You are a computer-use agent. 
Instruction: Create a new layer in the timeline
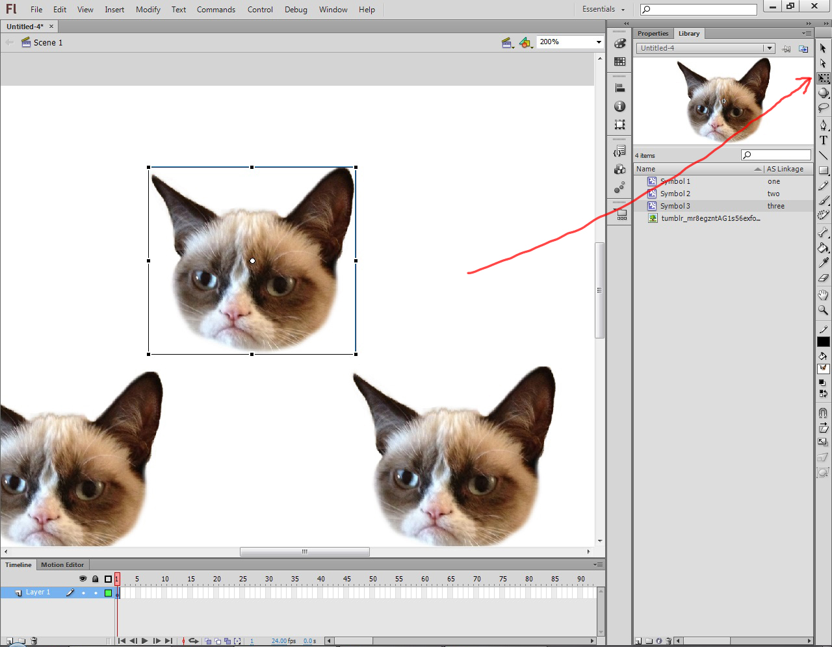[x=9, y=641]
